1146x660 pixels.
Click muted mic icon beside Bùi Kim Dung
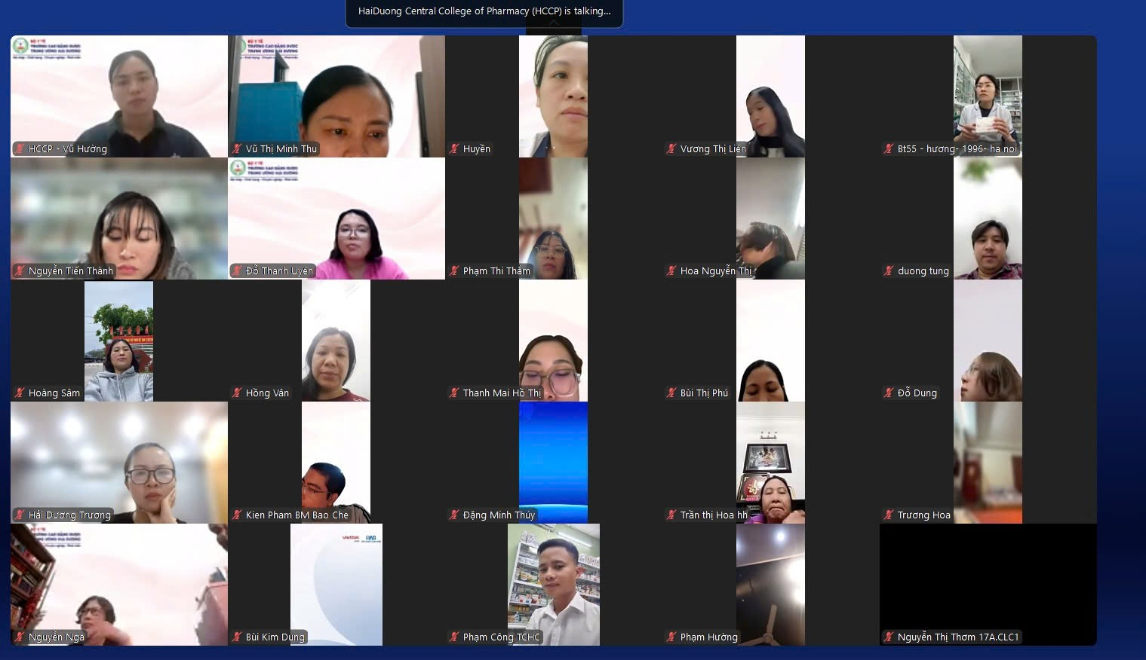237,637
